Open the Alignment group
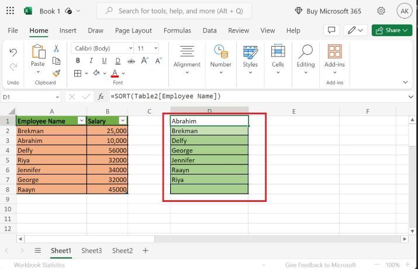This screenshot has width=418, height=269. (x=187, y=60)
